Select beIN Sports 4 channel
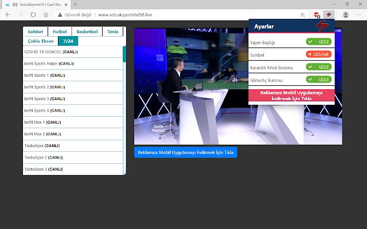 click(x=73, y=110)
